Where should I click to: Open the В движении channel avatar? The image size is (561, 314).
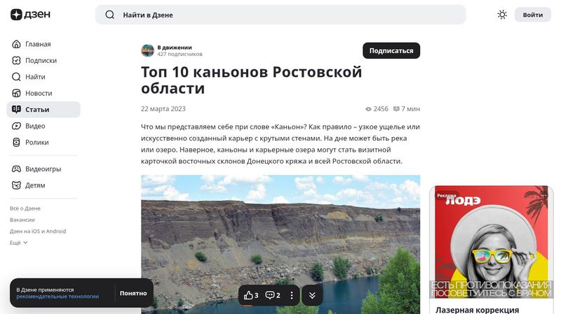147,50
